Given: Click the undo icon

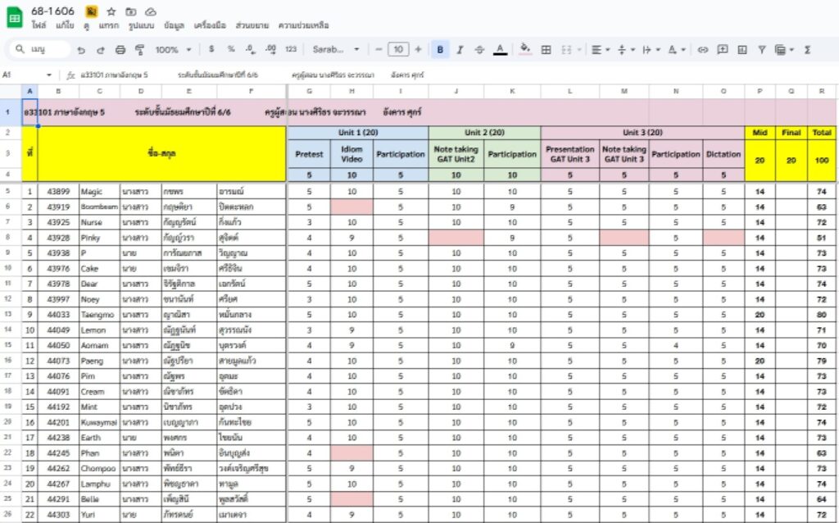Looking at the screenshot, I should pyautogui.click(x=81, y=50).
